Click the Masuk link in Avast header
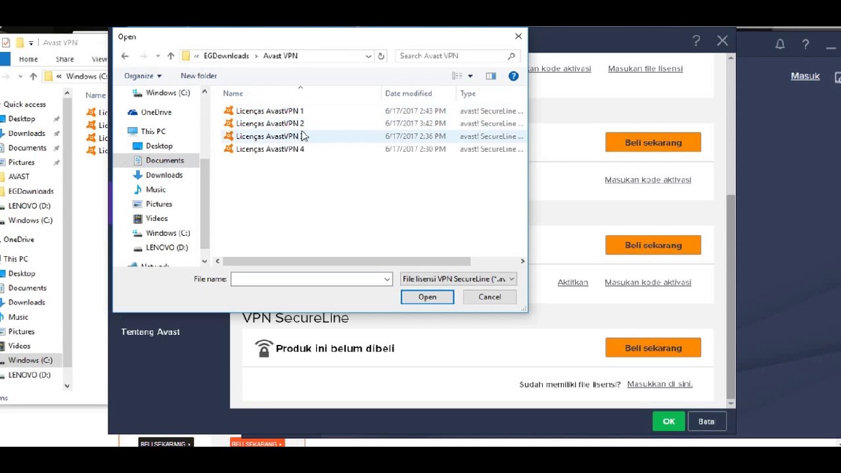This screenshot has width=841, height=473. point(805,76)
